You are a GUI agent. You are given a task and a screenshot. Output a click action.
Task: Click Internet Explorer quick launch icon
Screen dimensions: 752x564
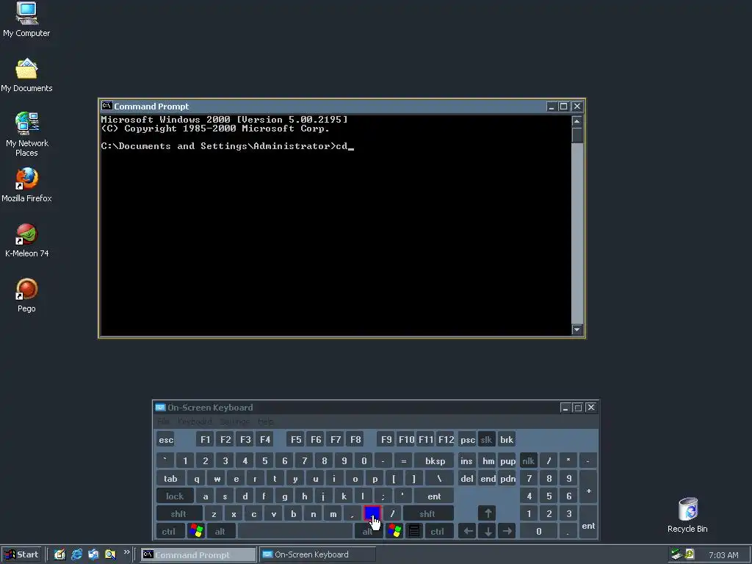[76, 554]
